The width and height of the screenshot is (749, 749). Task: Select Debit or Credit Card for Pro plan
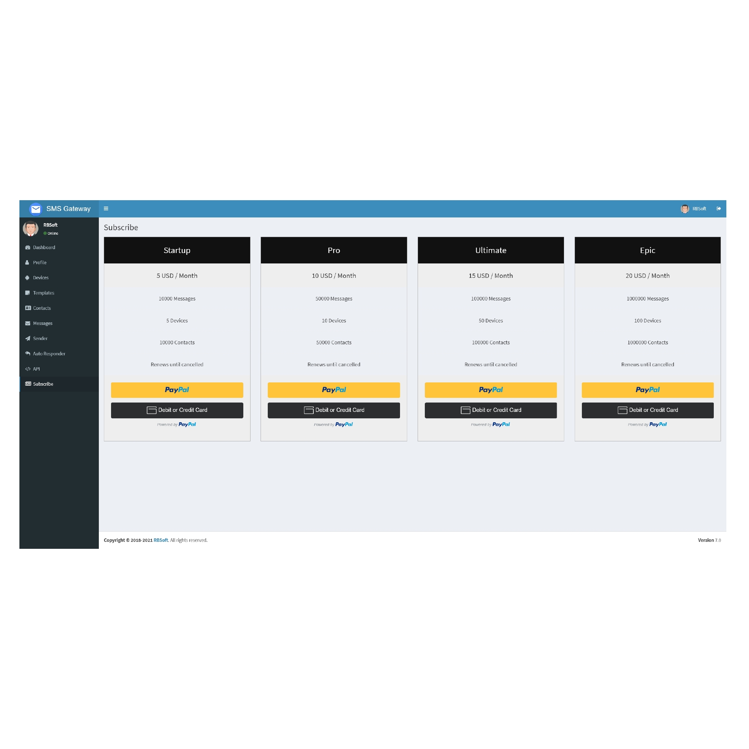(333, 410)
